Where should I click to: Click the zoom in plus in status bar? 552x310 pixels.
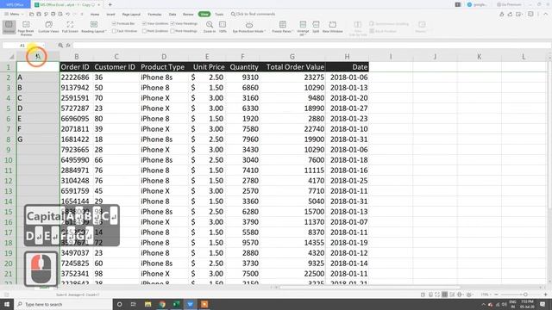click(x=545, y=294)
